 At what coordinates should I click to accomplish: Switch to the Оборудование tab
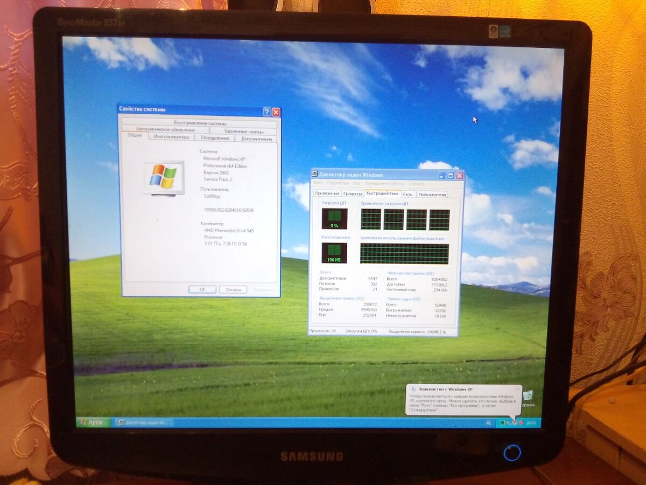point(214,138)
